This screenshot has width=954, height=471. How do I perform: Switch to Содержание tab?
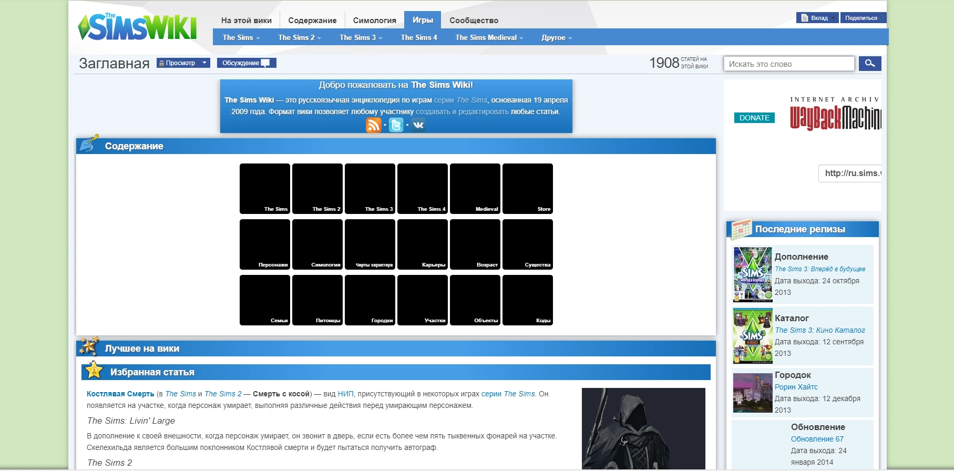coord(312,21)
